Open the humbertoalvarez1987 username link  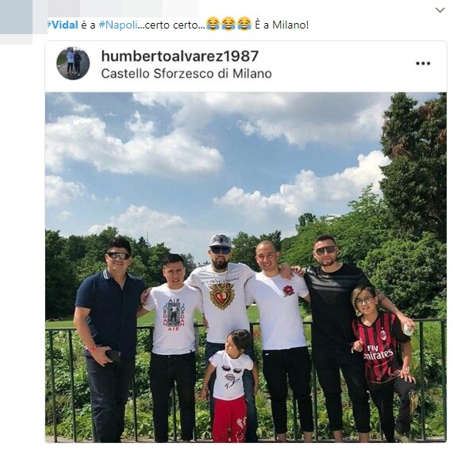(x=180, y=56)
